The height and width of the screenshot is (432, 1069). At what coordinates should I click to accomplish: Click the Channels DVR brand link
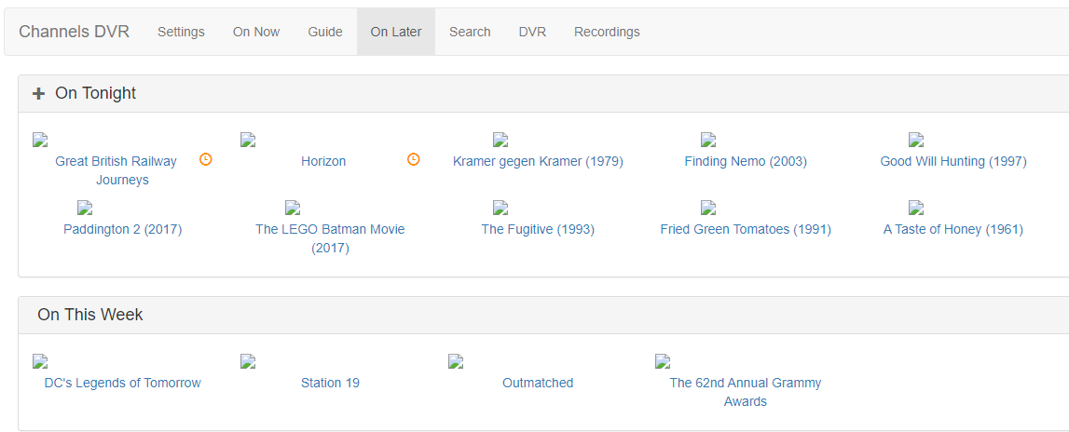75,32
